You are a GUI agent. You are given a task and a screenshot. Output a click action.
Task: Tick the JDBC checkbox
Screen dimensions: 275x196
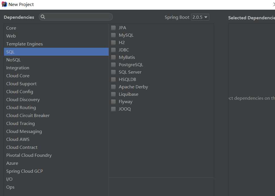point(113,50)
